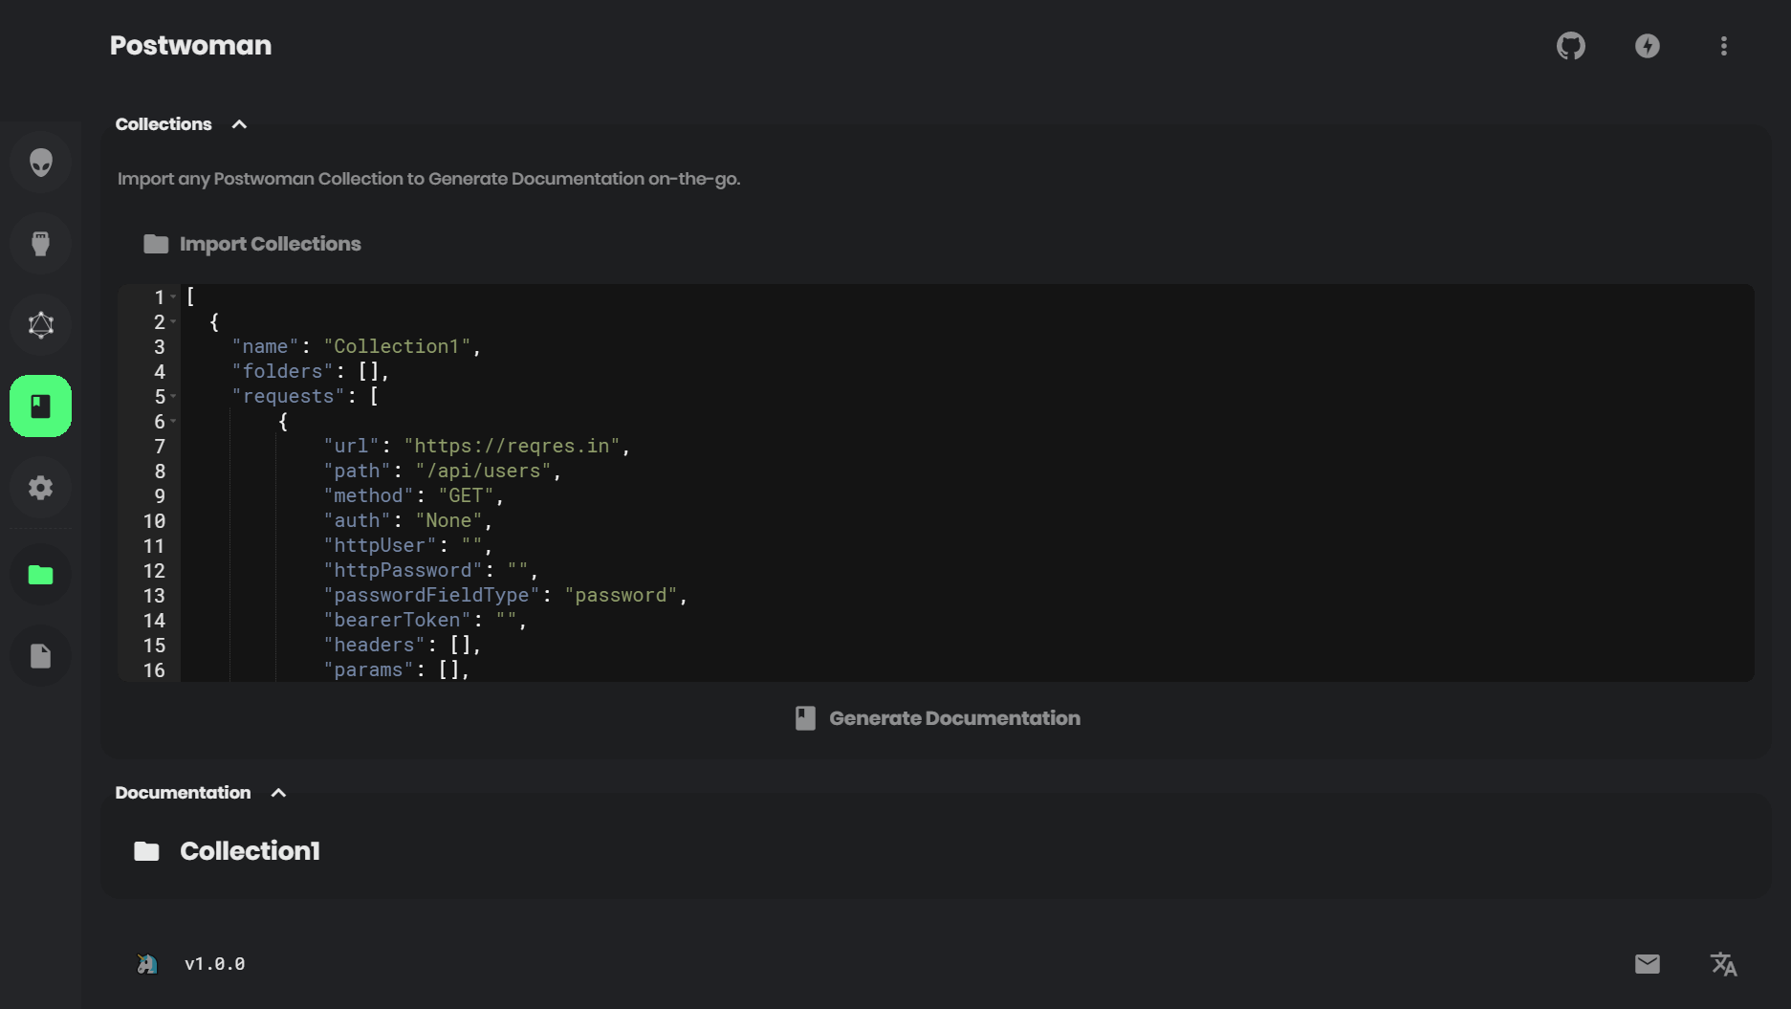This screenshot has height=1009, width=1791.
Task: Click line number 10 in editor gutter
Action: click(x=154, y=521)
